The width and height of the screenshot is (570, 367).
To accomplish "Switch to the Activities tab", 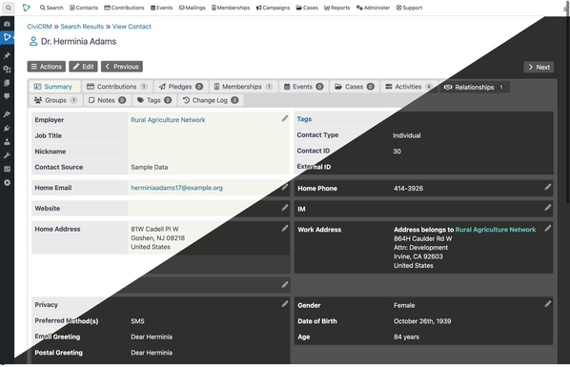I will 409,87.
